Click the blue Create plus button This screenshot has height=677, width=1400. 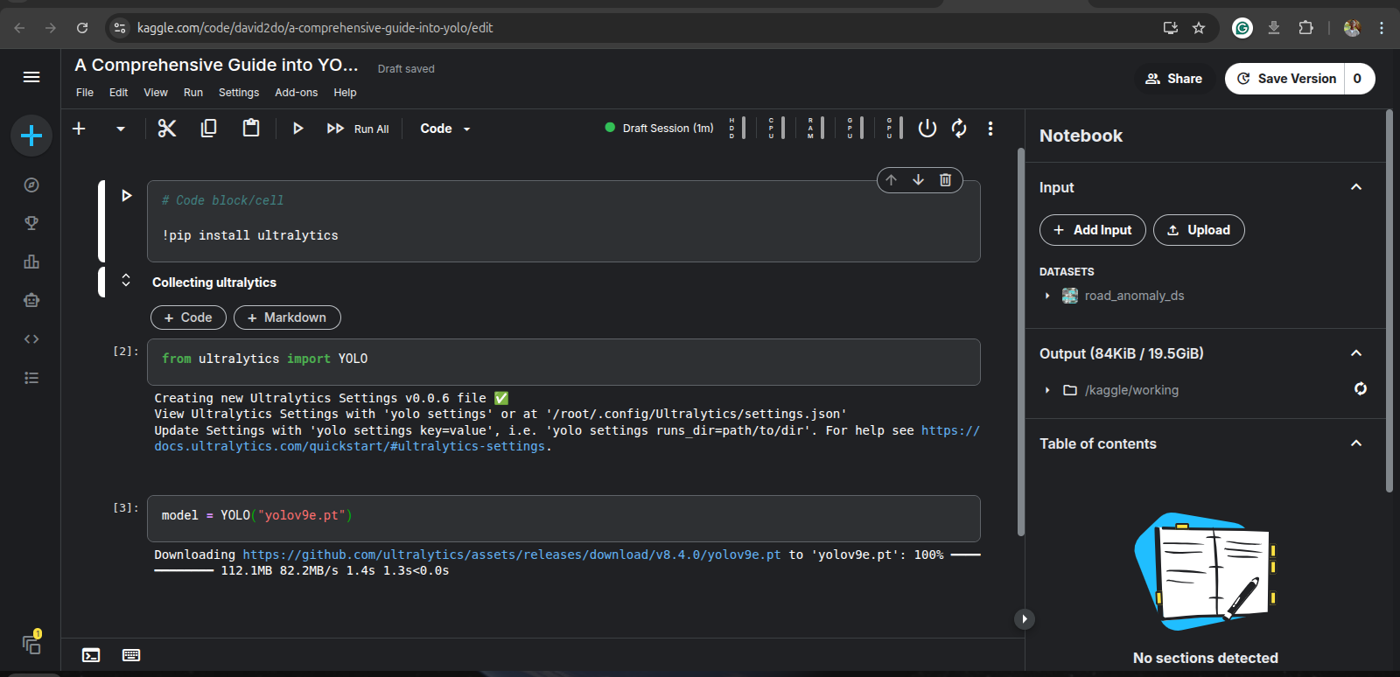tap(31, 136)
